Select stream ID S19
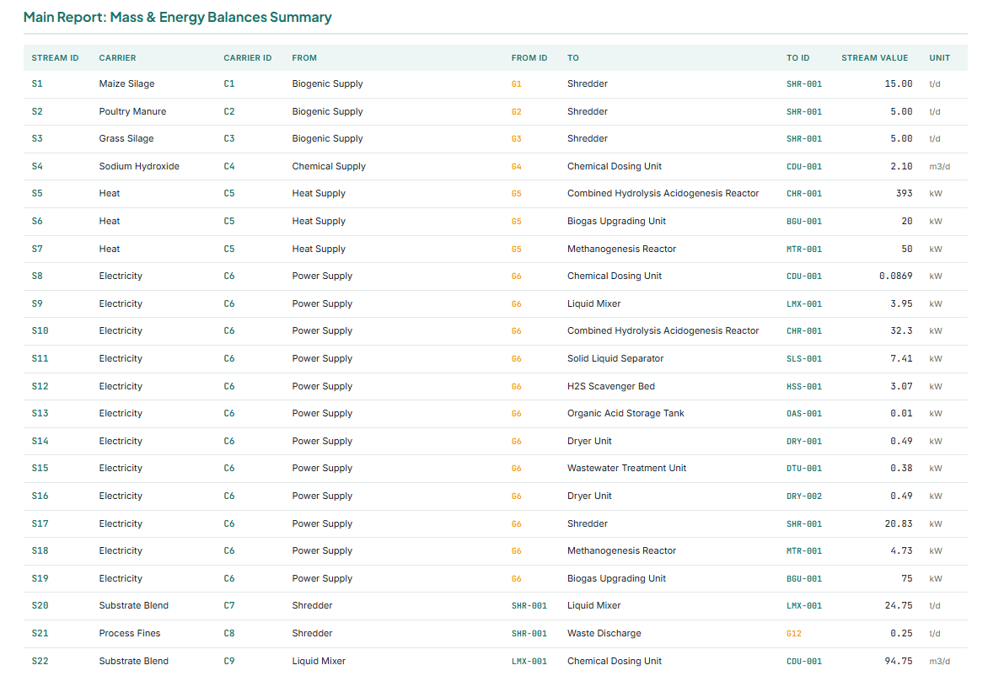The image size is (988, 676). coord(40,578)
